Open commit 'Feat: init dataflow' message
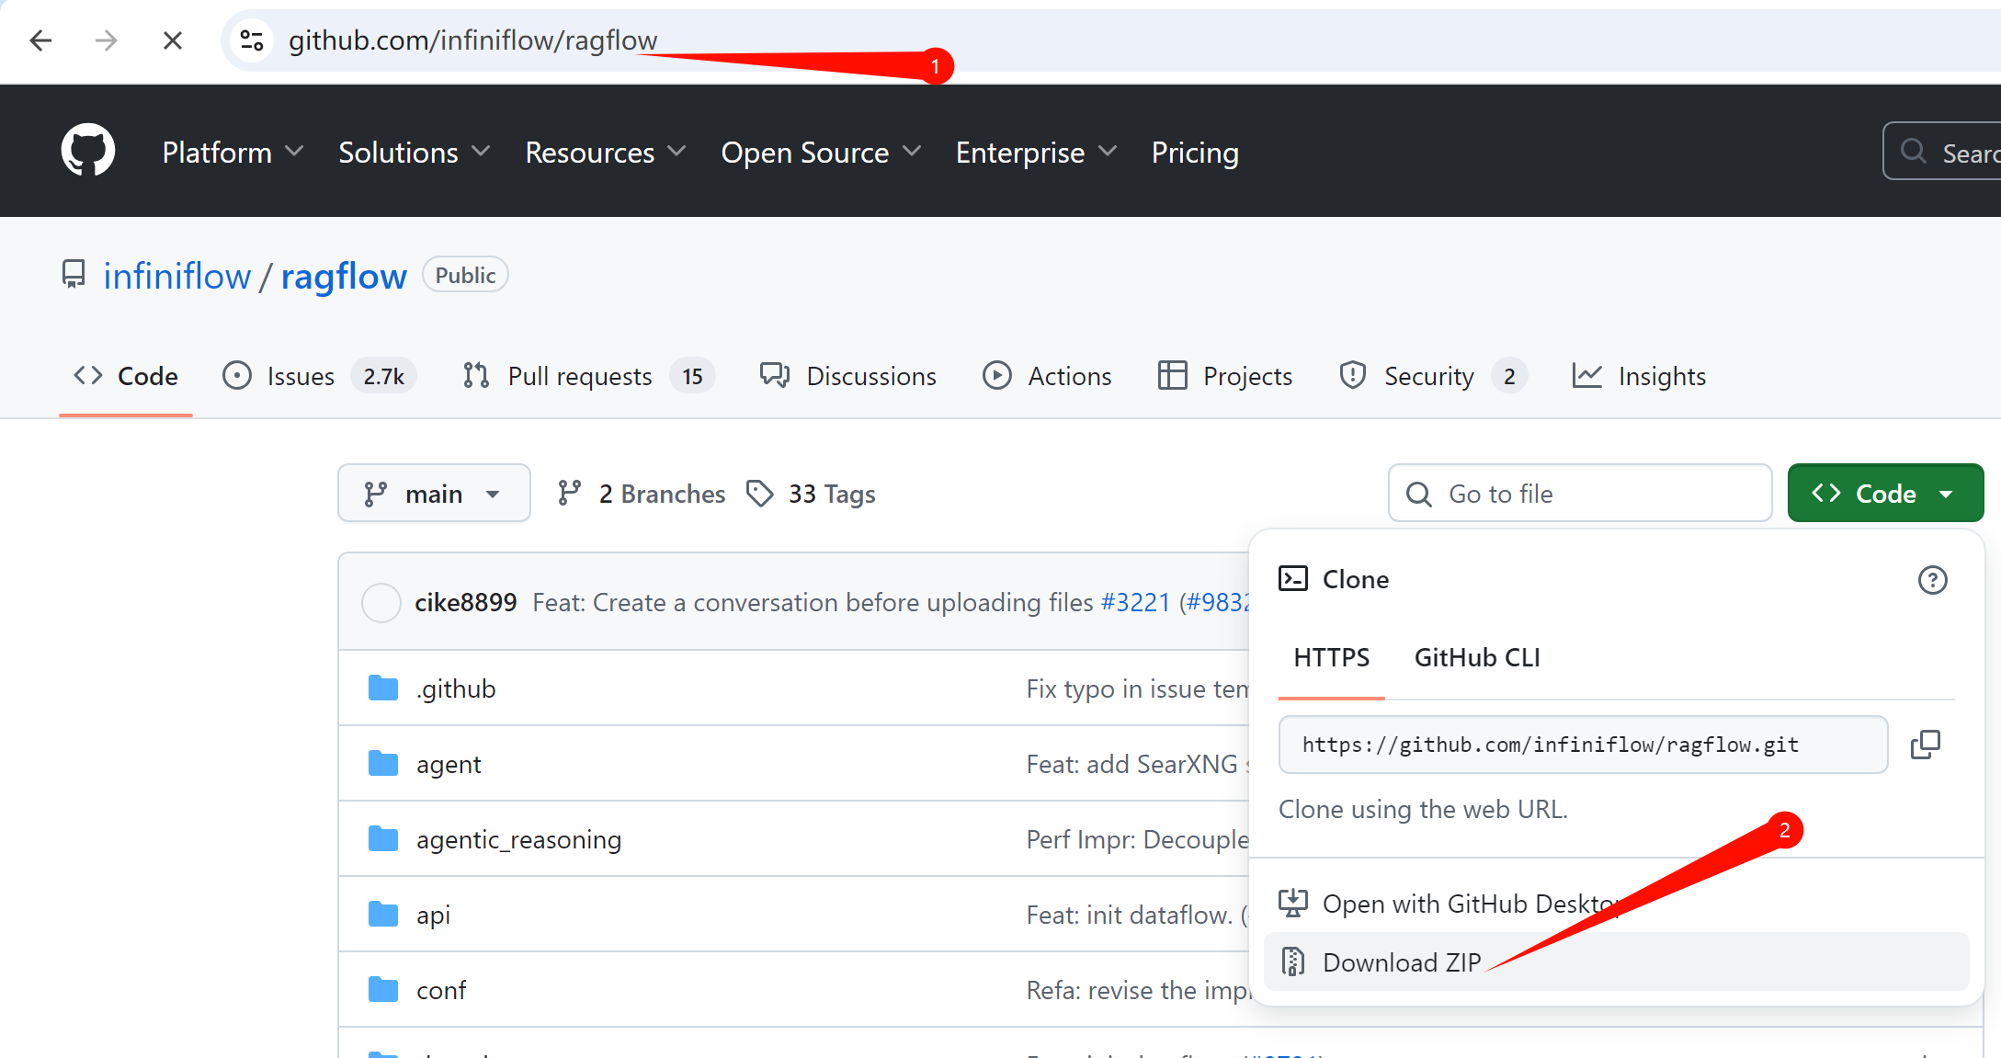 [x=1137, y=915]
